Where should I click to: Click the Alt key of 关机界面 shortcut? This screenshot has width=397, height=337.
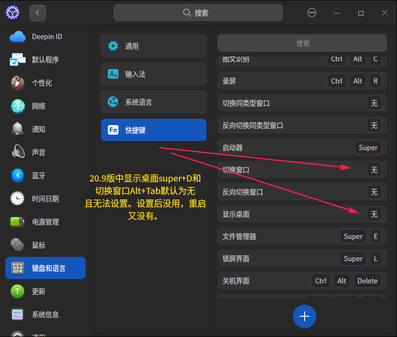(341, 281)
